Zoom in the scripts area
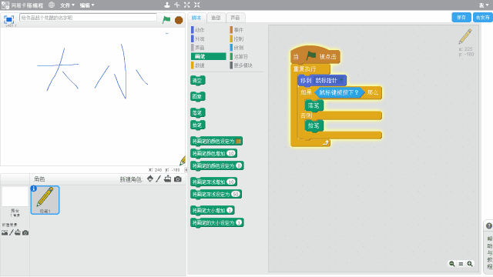 click(x=470, y=264)
